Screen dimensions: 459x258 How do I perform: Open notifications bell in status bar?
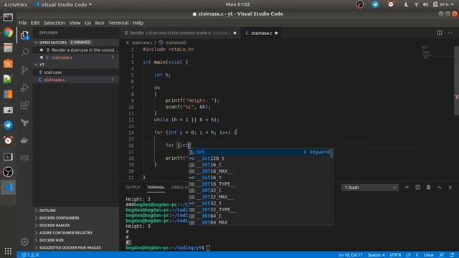[452, 255]
